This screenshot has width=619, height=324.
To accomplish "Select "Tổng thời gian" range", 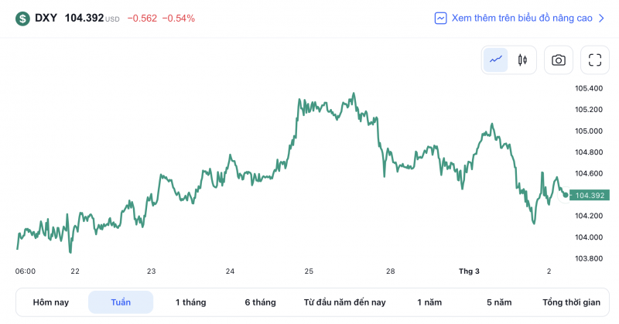I will click(571, 302).
